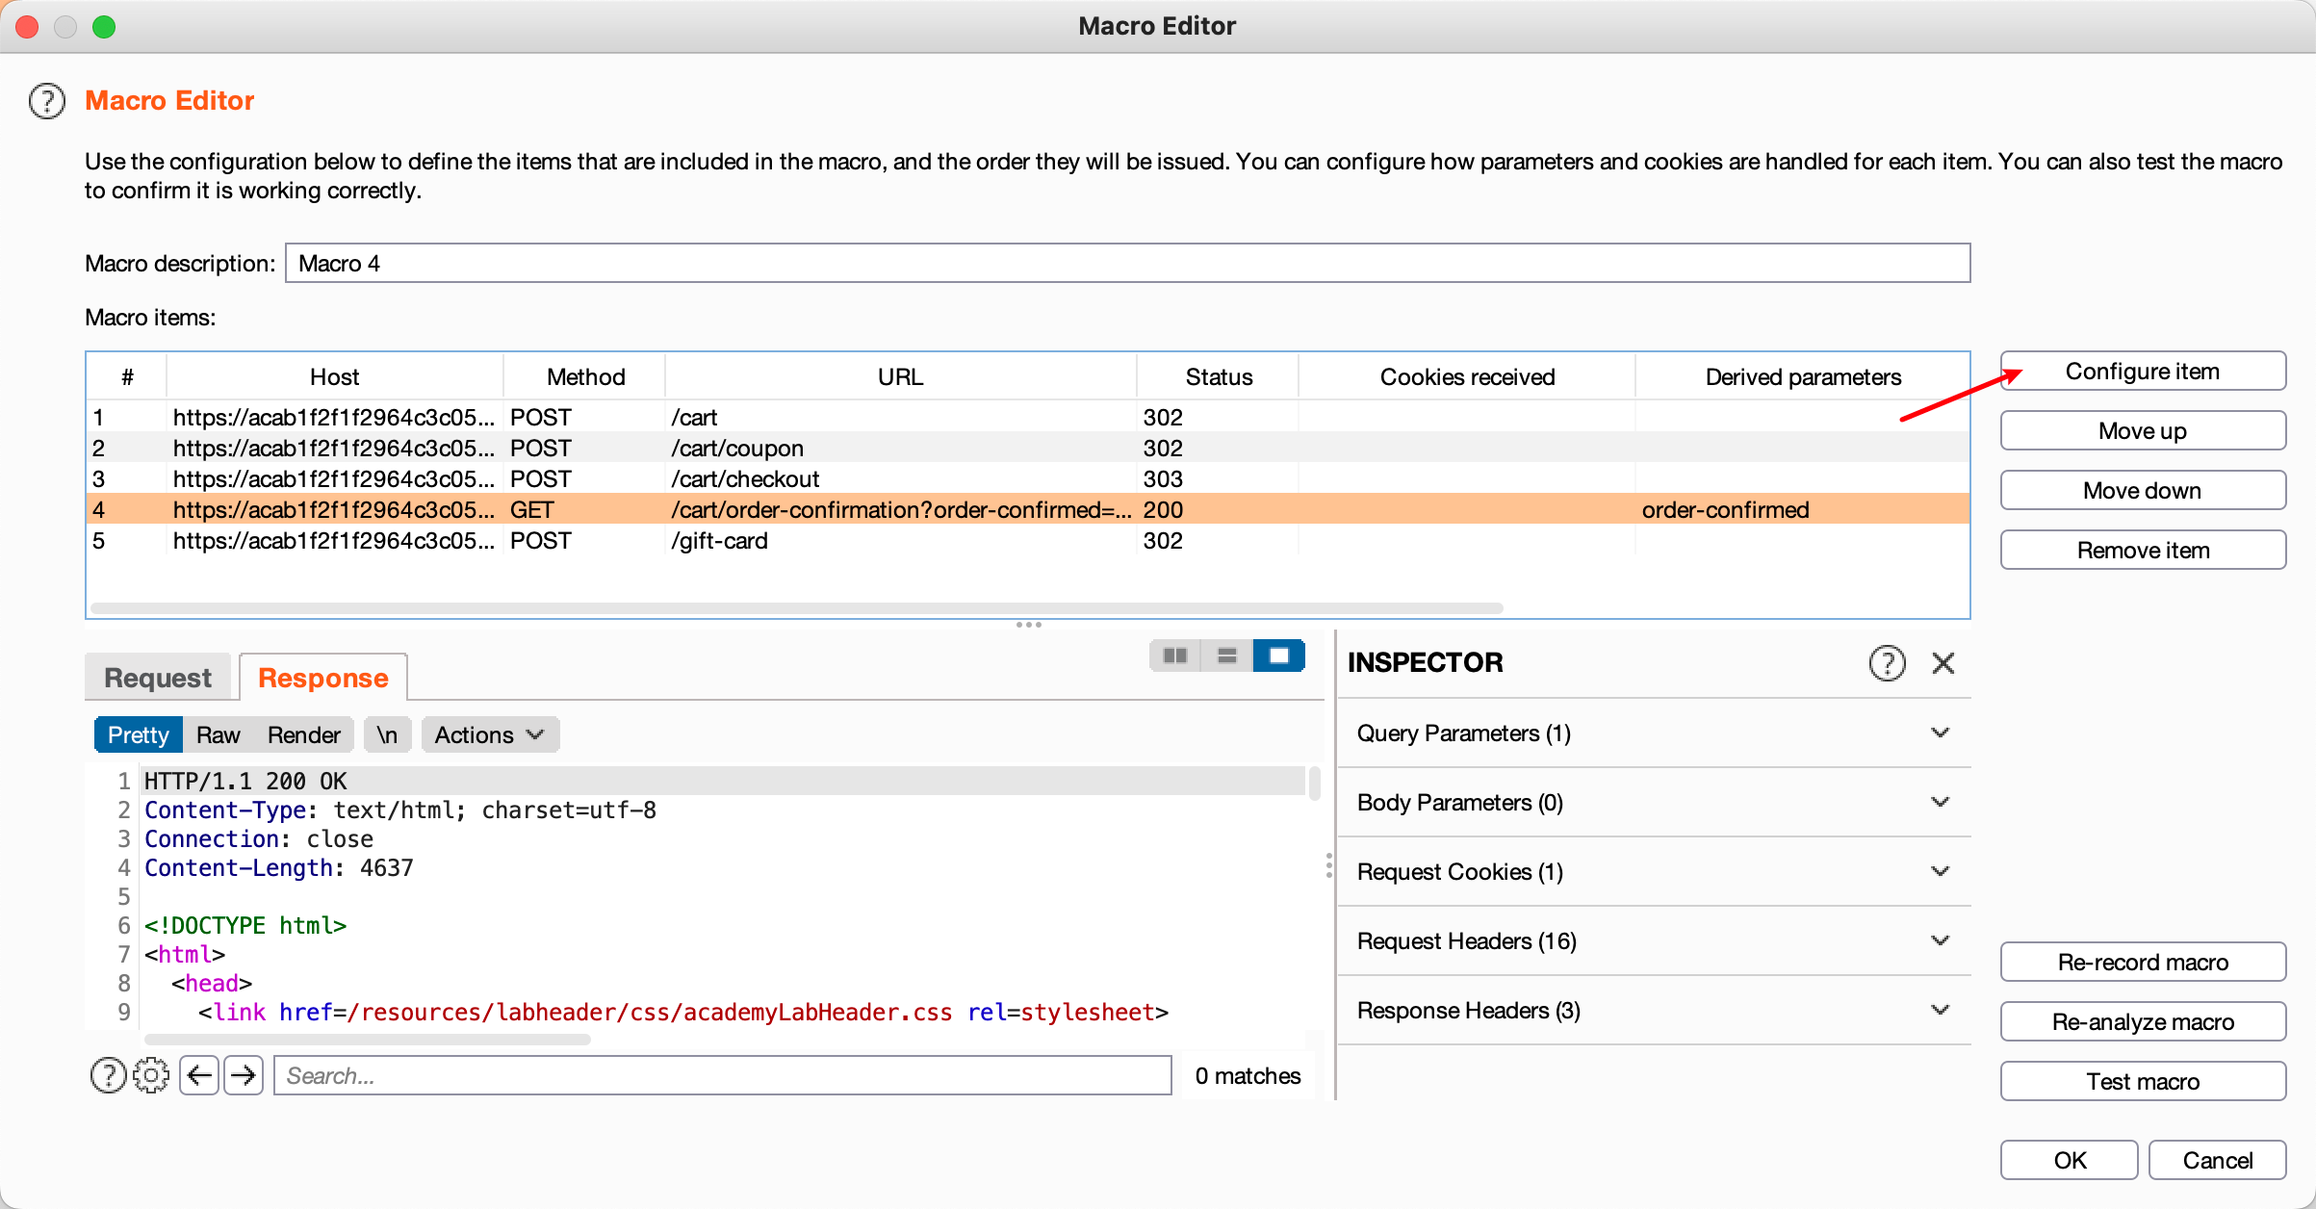Toggle the \n non-printable characters button

click(x=387, y=735)
